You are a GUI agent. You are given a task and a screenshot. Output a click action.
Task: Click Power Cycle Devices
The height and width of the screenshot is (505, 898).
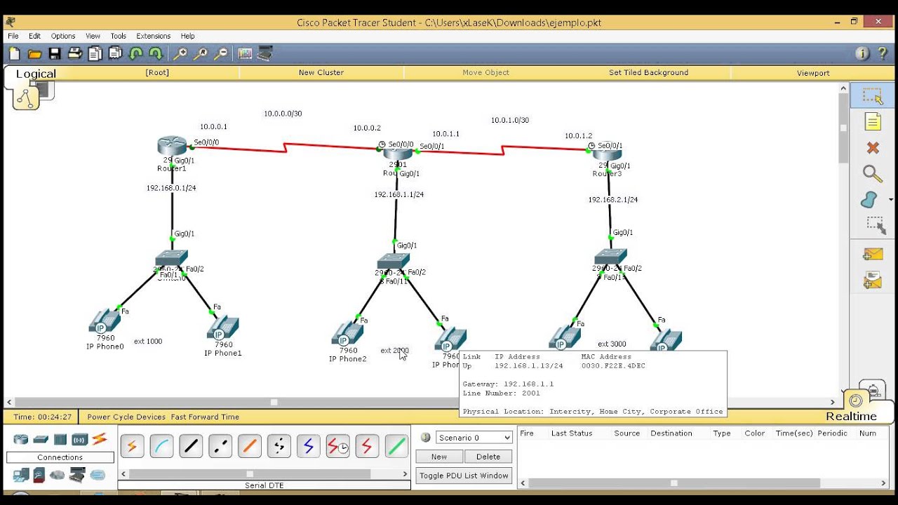pyautogui.click(x=126, y=417)
